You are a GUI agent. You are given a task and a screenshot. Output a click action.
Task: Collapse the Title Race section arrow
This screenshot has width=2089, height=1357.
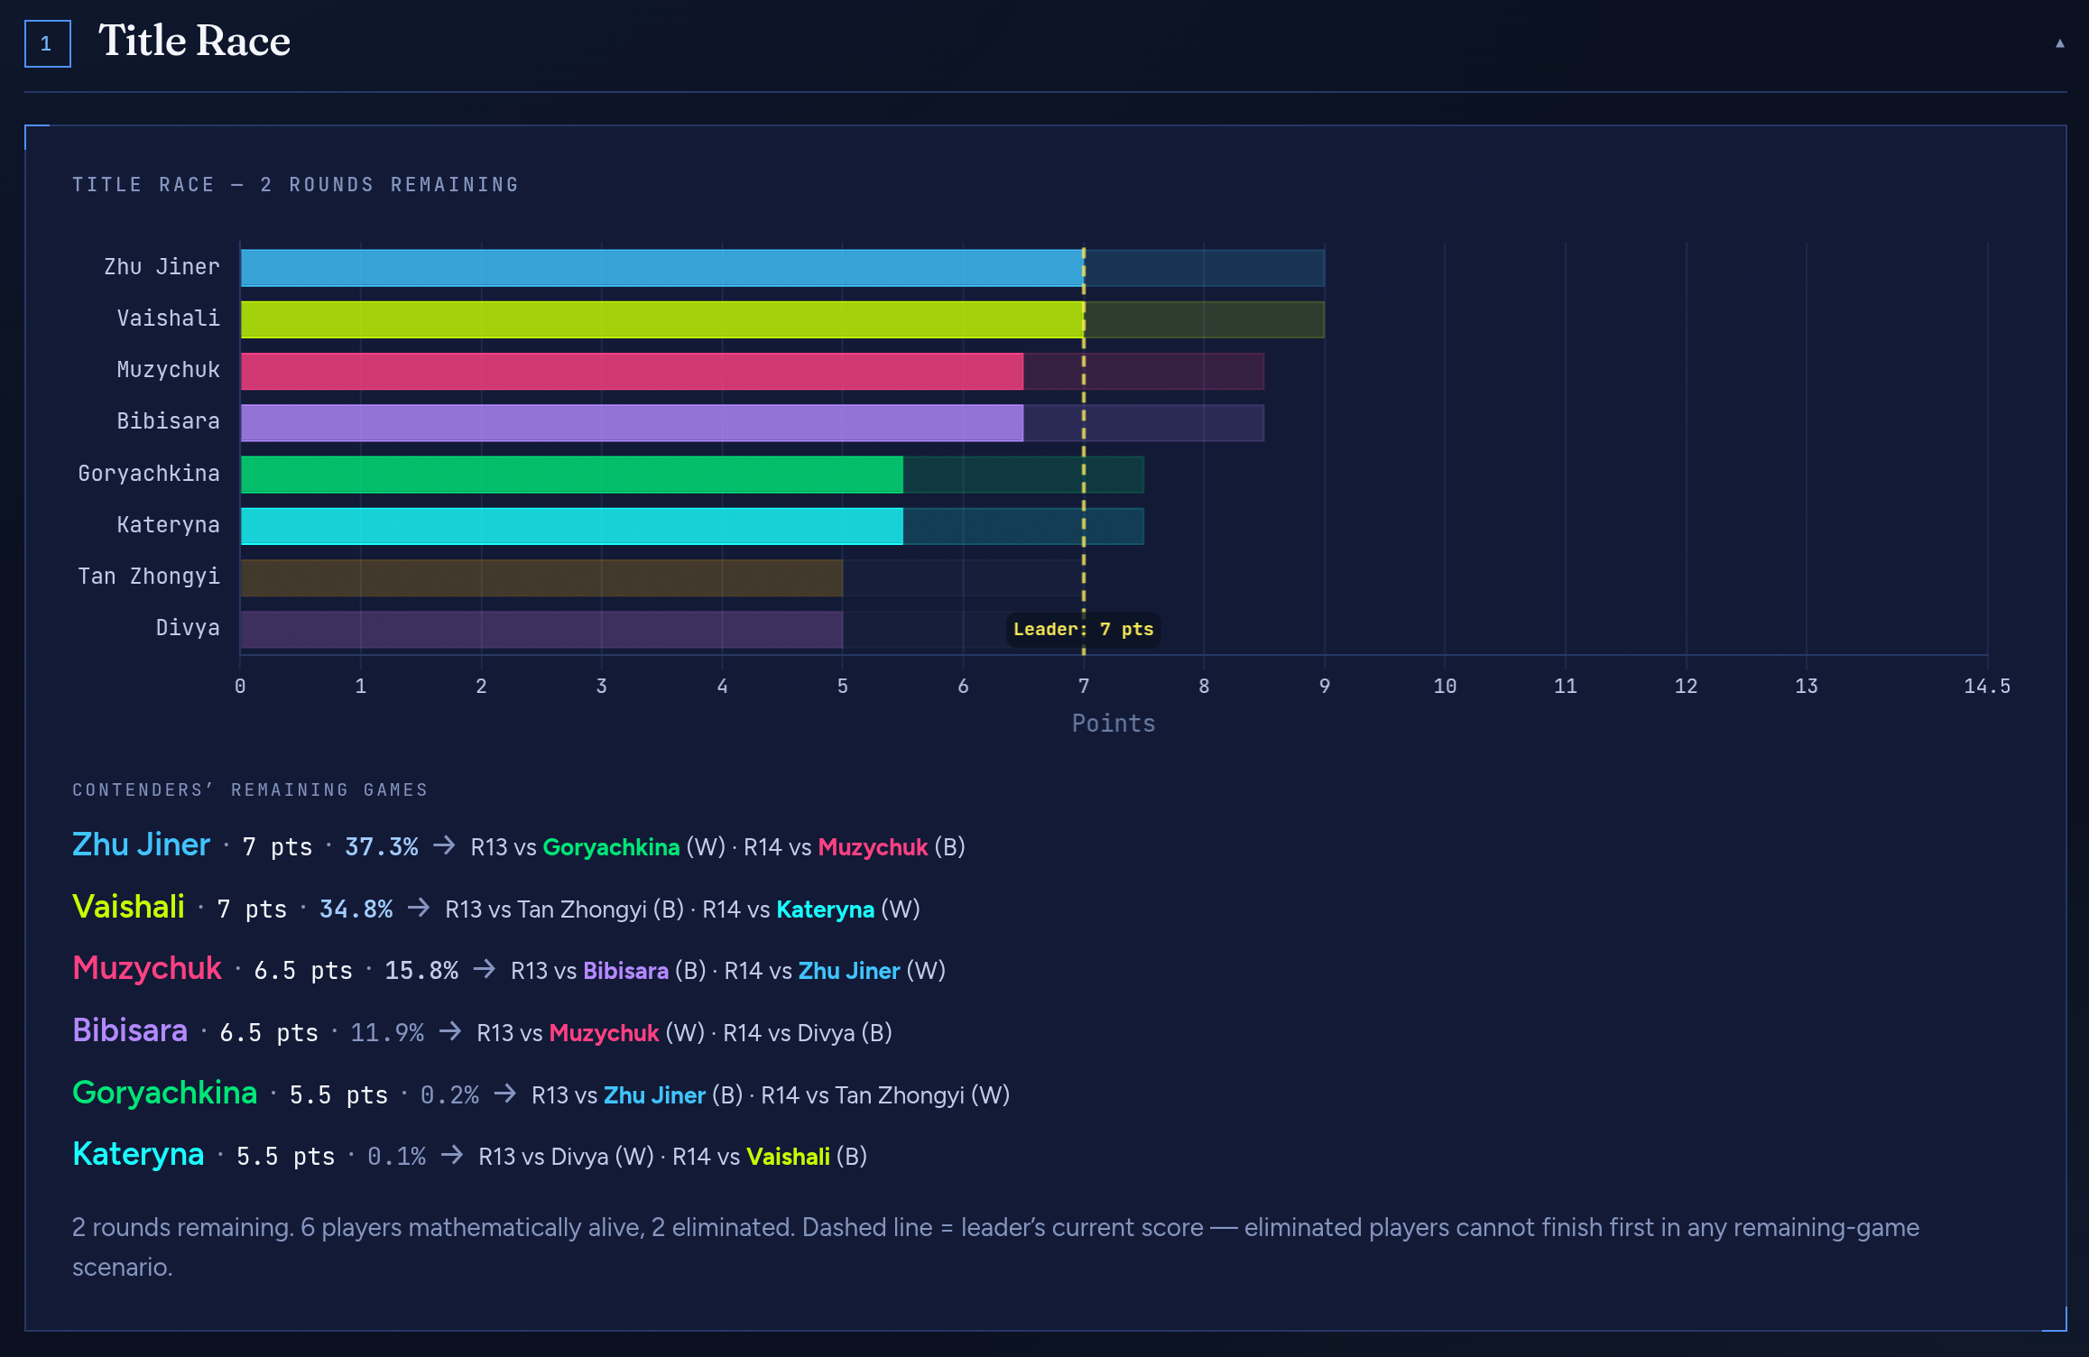[2059, 43]
